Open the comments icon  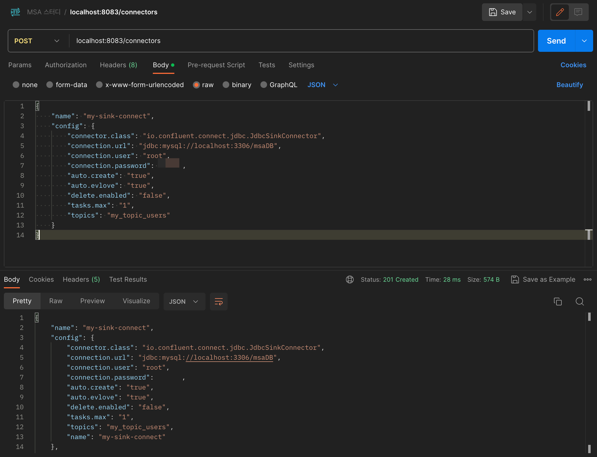pyautogui.click(x=578, y=12)
